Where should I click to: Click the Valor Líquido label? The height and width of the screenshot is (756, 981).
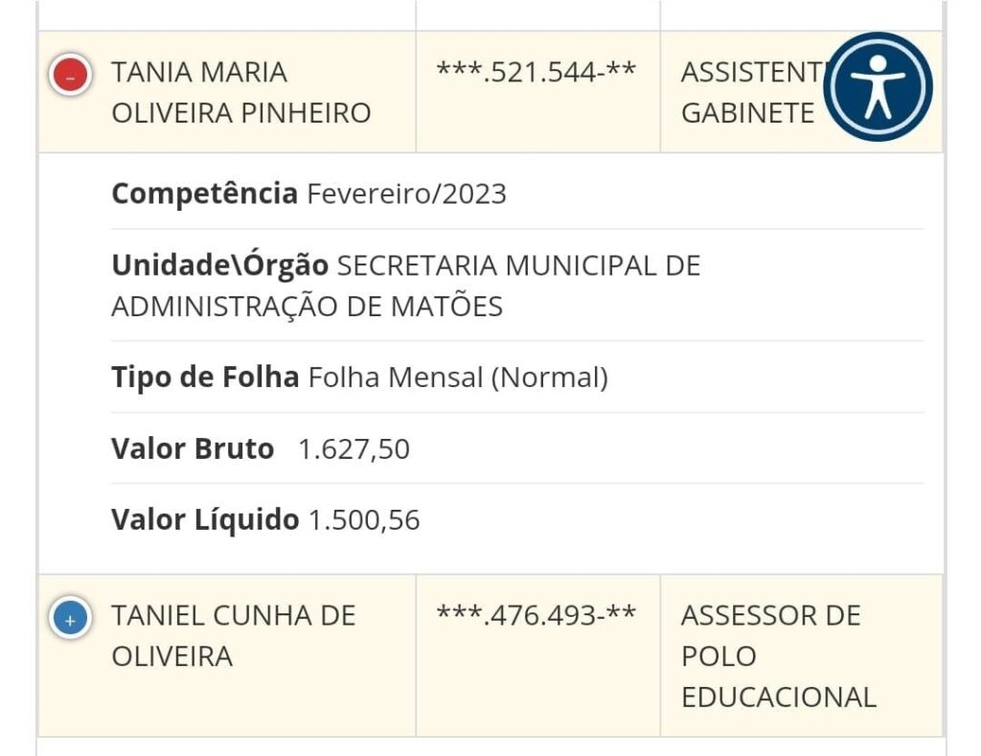coord(205,520)
